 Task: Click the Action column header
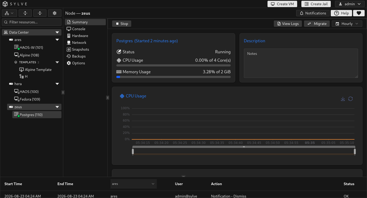[216, 184]
